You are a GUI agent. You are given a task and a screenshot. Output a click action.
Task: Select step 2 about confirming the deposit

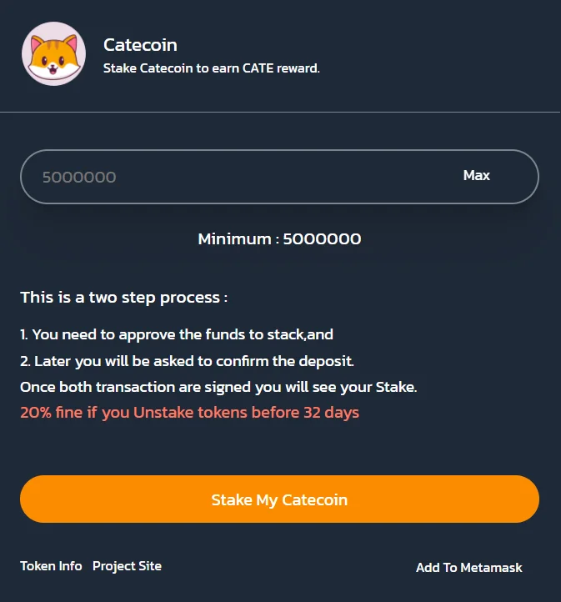click(x=187, y=361)
